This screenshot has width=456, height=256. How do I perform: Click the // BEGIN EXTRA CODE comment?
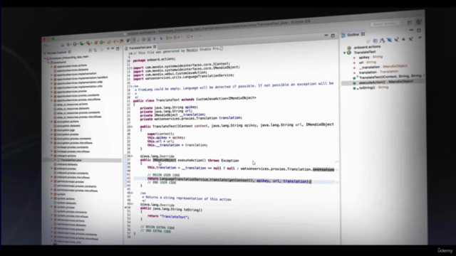click(x=157, y=228)
